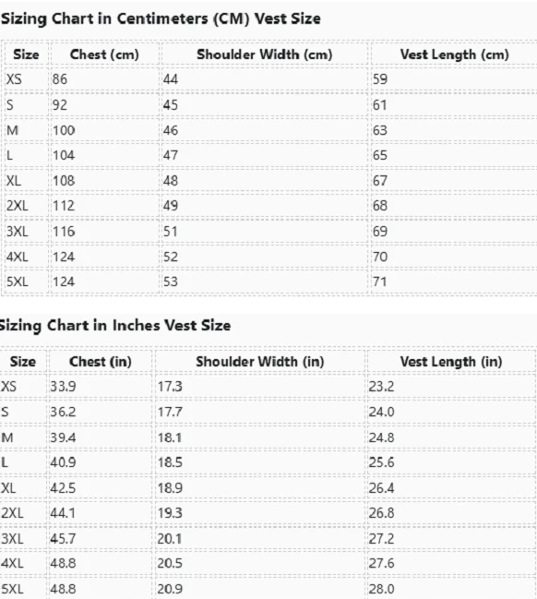537x599 pixels.
Task: Select the 2XL row label in centimeters table
Action: [18, 206]
